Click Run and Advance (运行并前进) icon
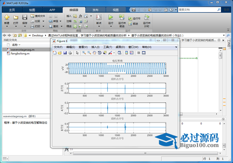Screen dimensions: 233x163 (x=122, y=17)
